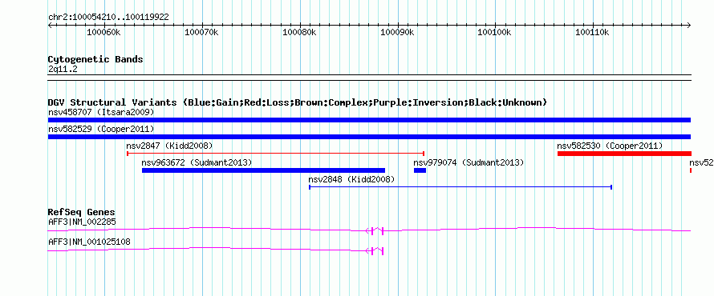Open the nsv2847 (Kidd2008) label

169,146
